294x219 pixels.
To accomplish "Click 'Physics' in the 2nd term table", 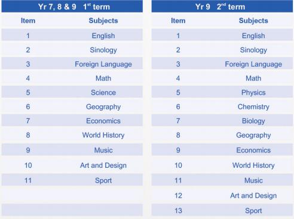I will tap(253, 92).
